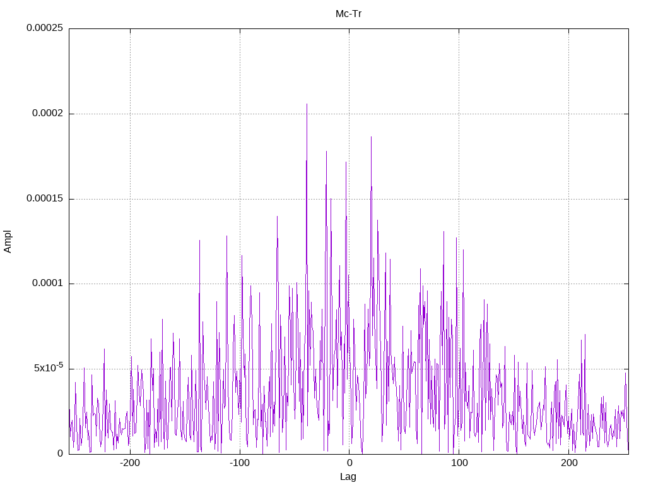The image size is (646, 485).
Task: Click the tallest peak tip above 0.0002
Action: tap(307, 105)
